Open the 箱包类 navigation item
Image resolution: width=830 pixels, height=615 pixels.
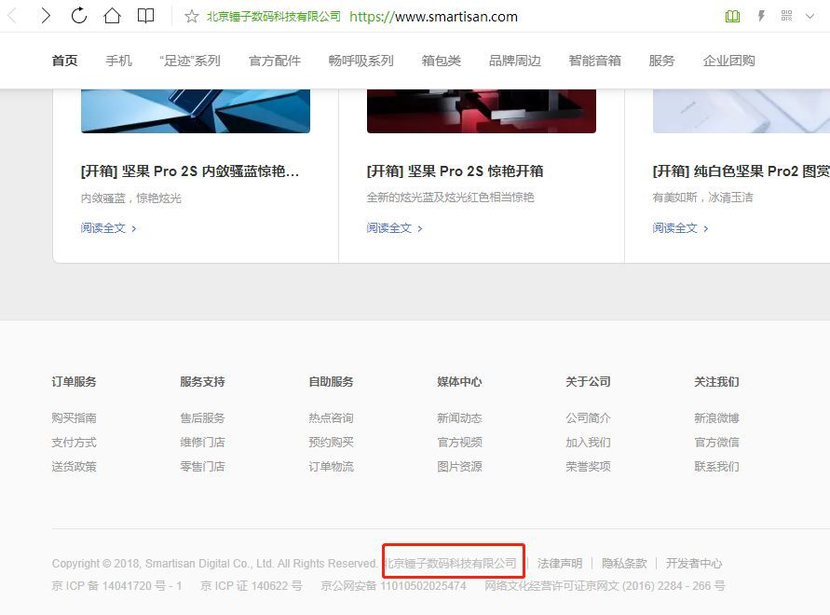pos(441,61)
